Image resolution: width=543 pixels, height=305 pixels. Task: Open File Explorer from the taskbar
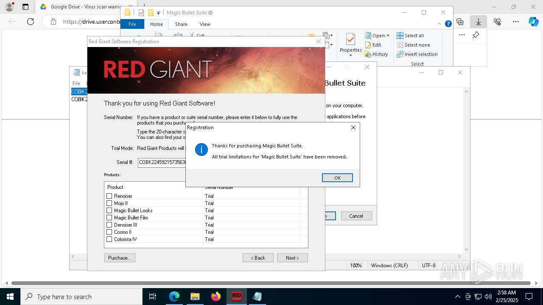195,297
